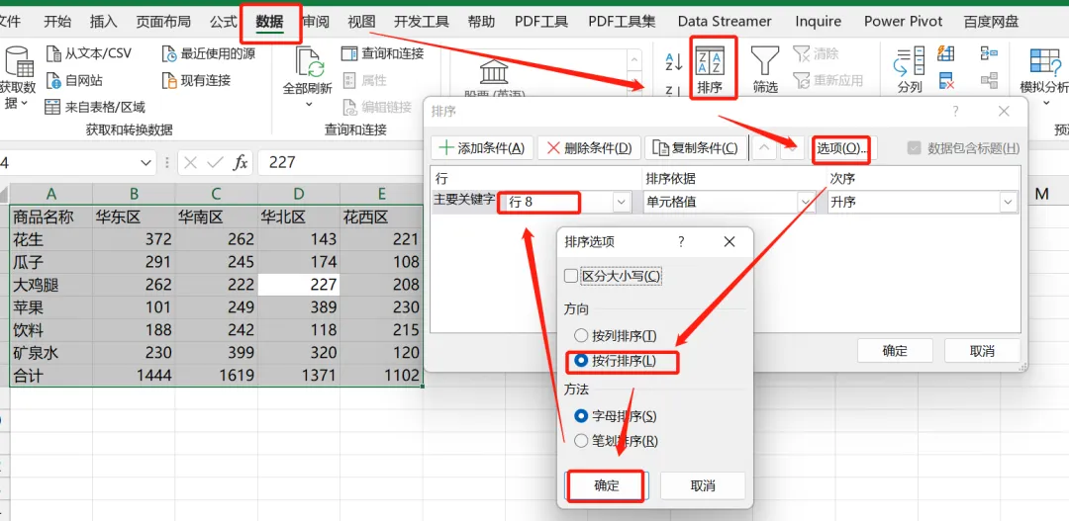The width and height of the screenshot is (1069, 521).
Task: Click the Refresh All (全部刷新) icon
Action: tap(308, 62)
